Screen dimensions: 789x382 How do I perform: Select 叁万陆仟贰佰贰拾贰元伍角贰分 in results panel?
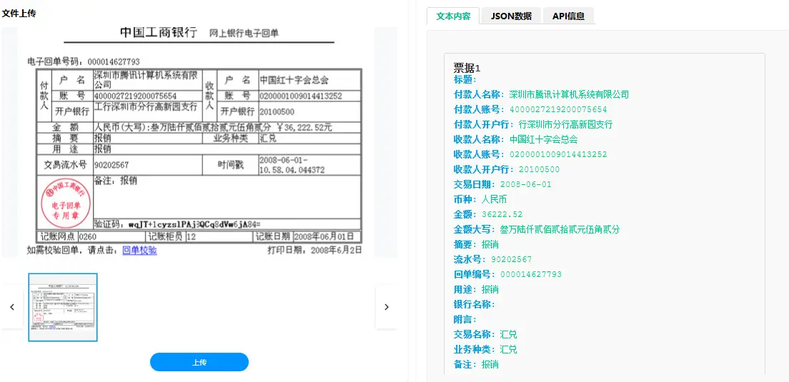coord(560,230)
